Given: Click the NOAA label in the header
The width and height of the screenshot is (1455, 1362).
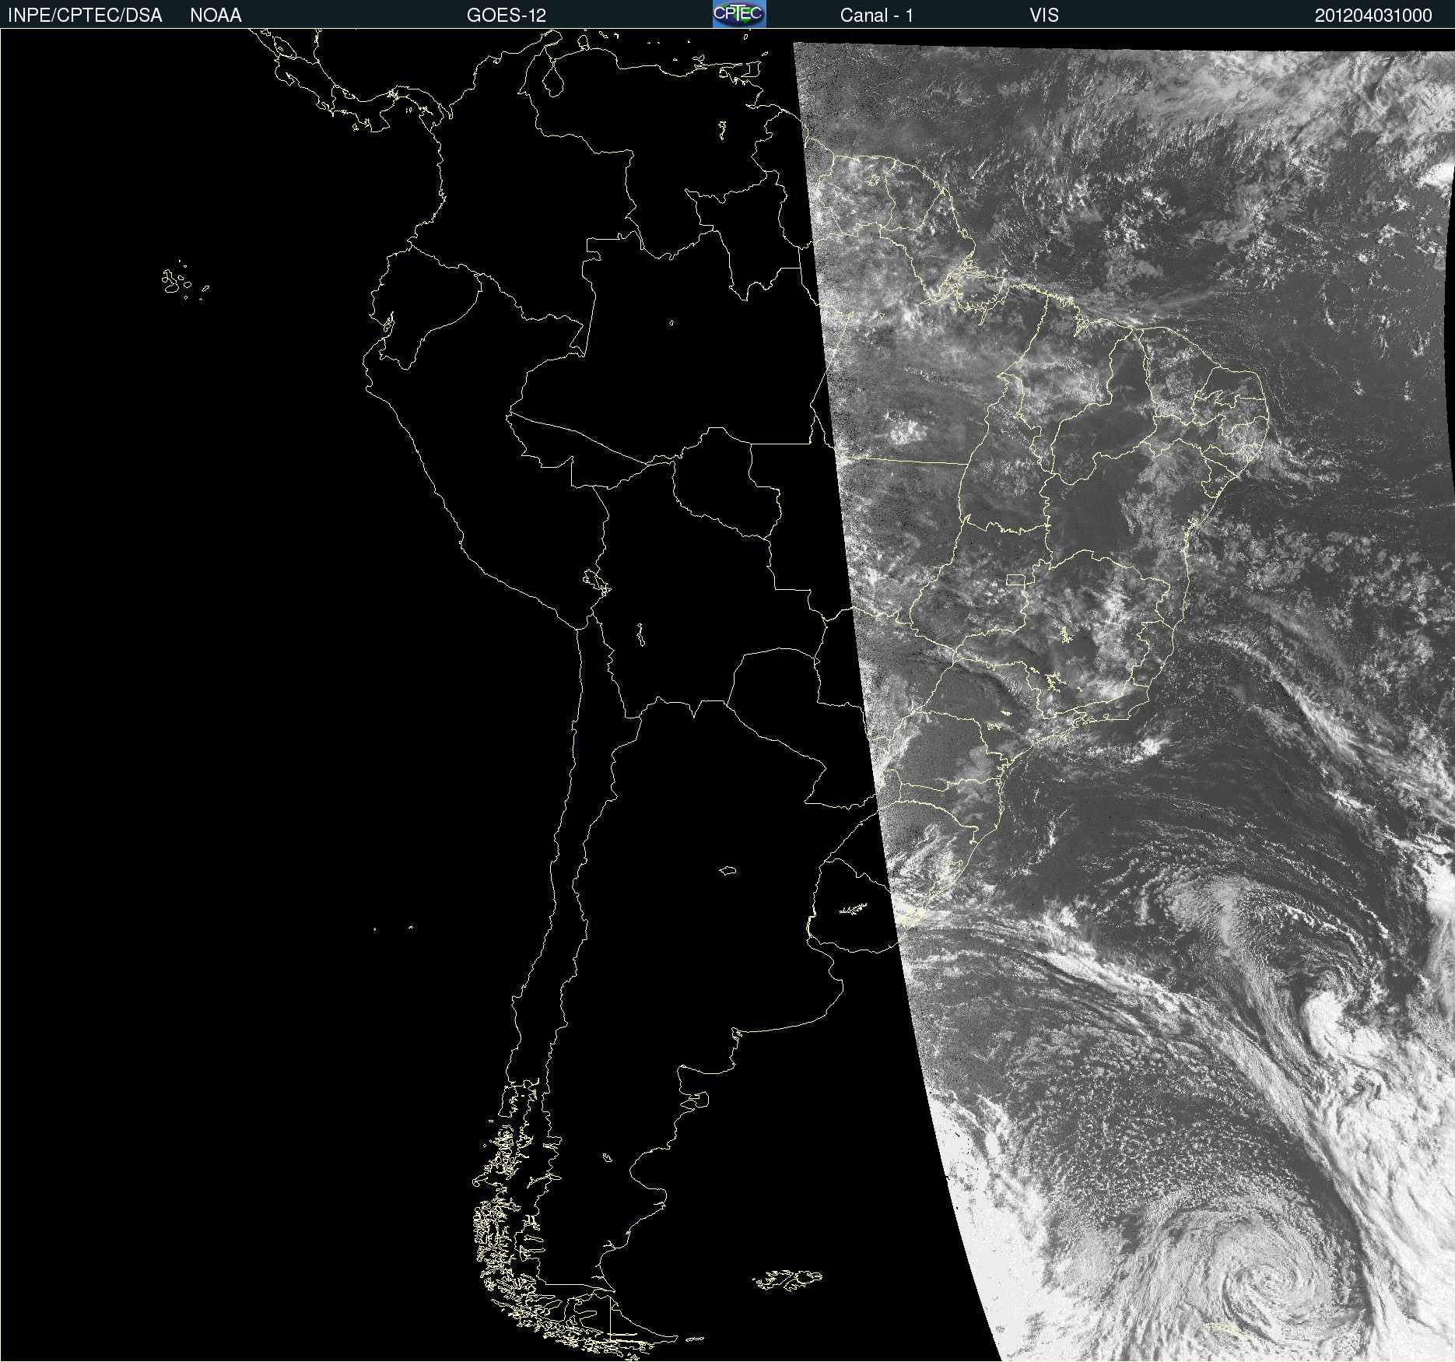Looking at the screenshot, I should (x=216, y=16).
